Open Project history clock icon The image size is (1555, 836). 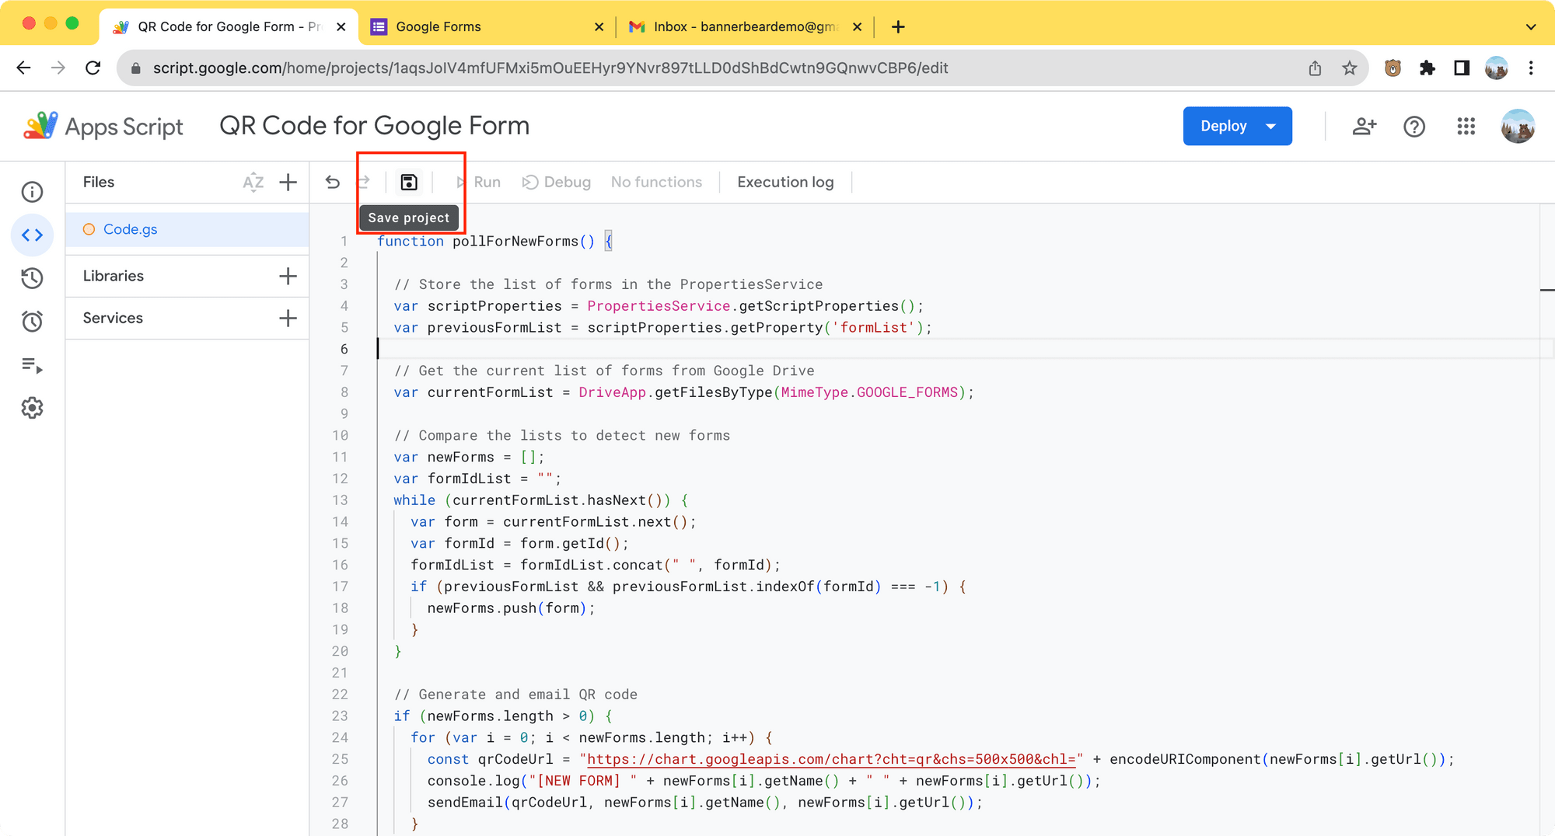tap(32, 278)
